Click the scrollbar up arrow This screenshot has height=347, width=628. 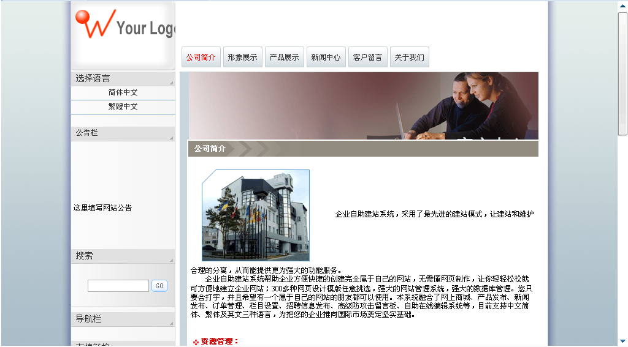point(623,6)
